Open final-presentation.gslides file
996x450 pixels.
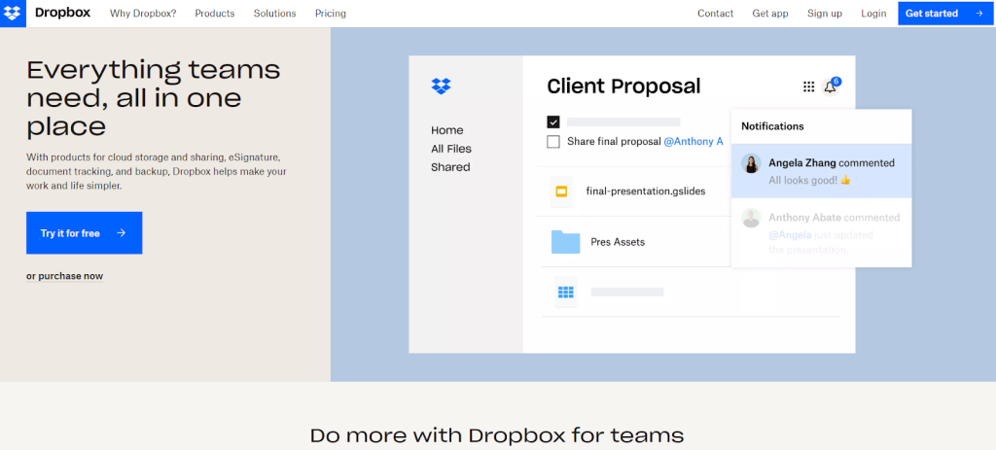646,191
